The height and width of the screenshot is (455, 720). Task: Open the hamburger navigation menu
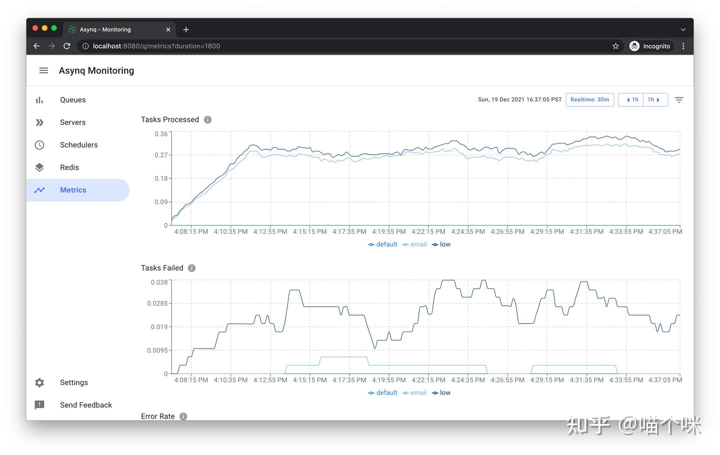43,70
